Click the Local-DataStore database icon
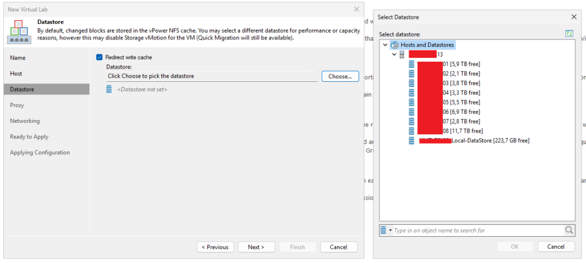586x263 pixels. (411, 141)
